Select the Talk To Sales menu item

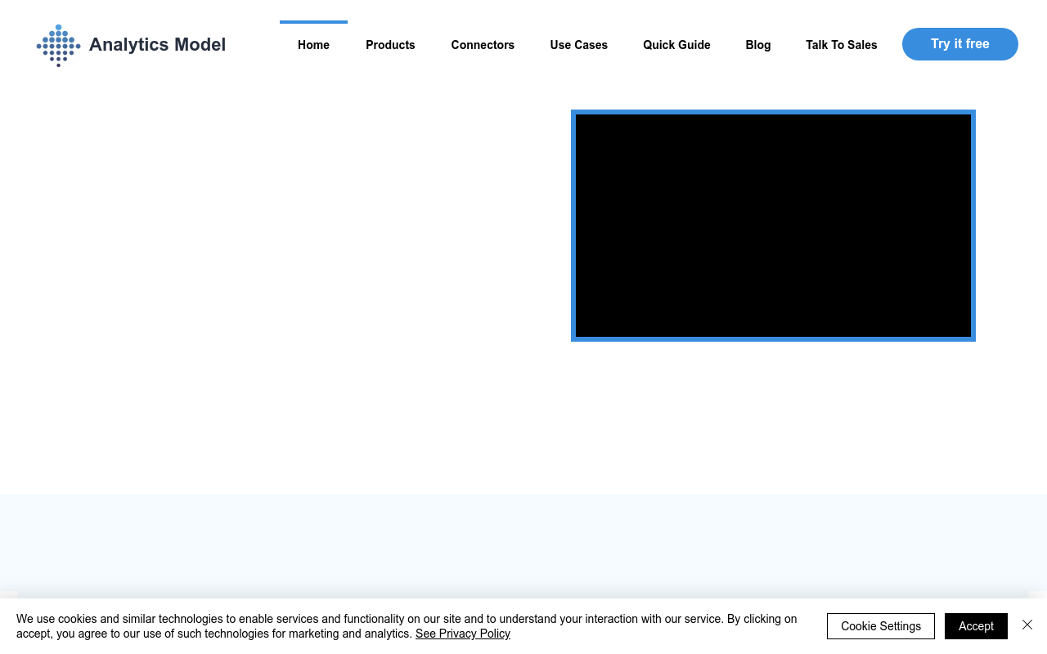coord(841,45)
